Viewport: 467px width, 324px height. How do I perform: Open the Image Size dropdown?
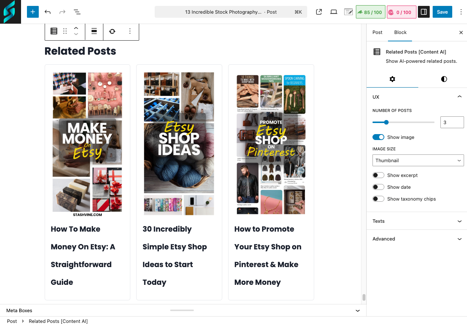[x=418, y=160]
